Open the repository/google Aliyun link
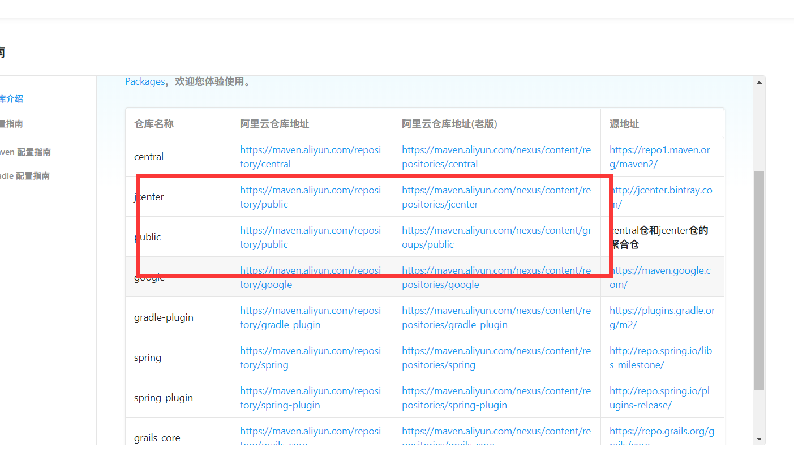 click(x=310, y=277)
